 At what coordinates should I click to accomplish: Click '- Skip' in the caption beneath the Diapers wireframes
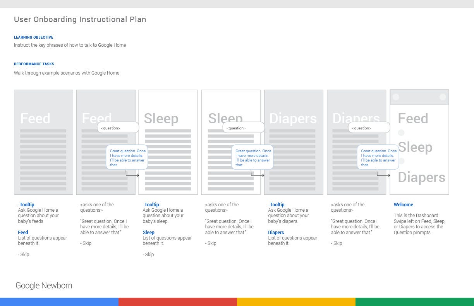(x=337, y=243)
